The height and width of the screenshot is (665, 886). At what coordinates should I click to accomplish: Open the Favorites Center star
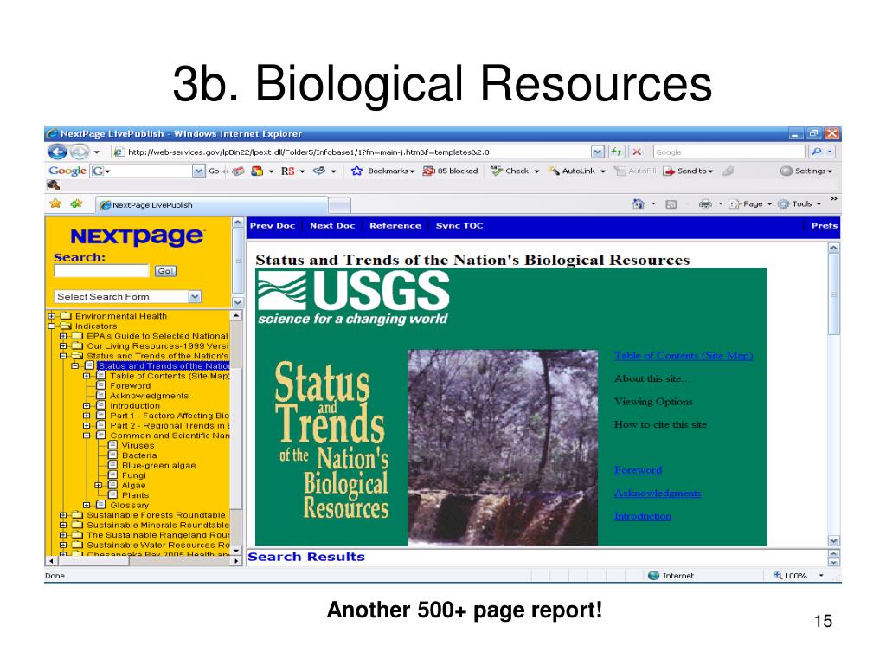tap(55, 203)
